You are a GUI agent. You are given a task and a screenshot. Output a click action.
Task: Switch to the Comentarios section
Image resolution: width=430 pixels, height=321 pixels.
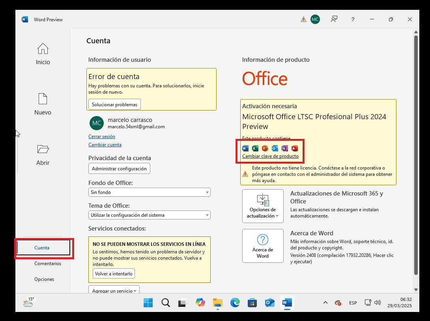click(x=48, y=264)
